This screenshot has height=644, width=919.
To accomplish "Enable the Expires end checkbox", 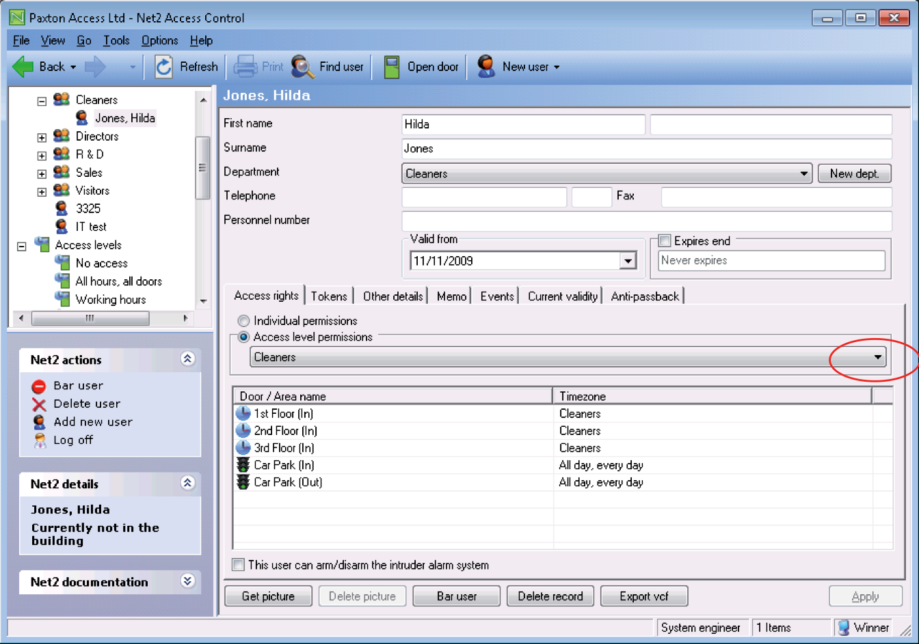I will point(663,240).
